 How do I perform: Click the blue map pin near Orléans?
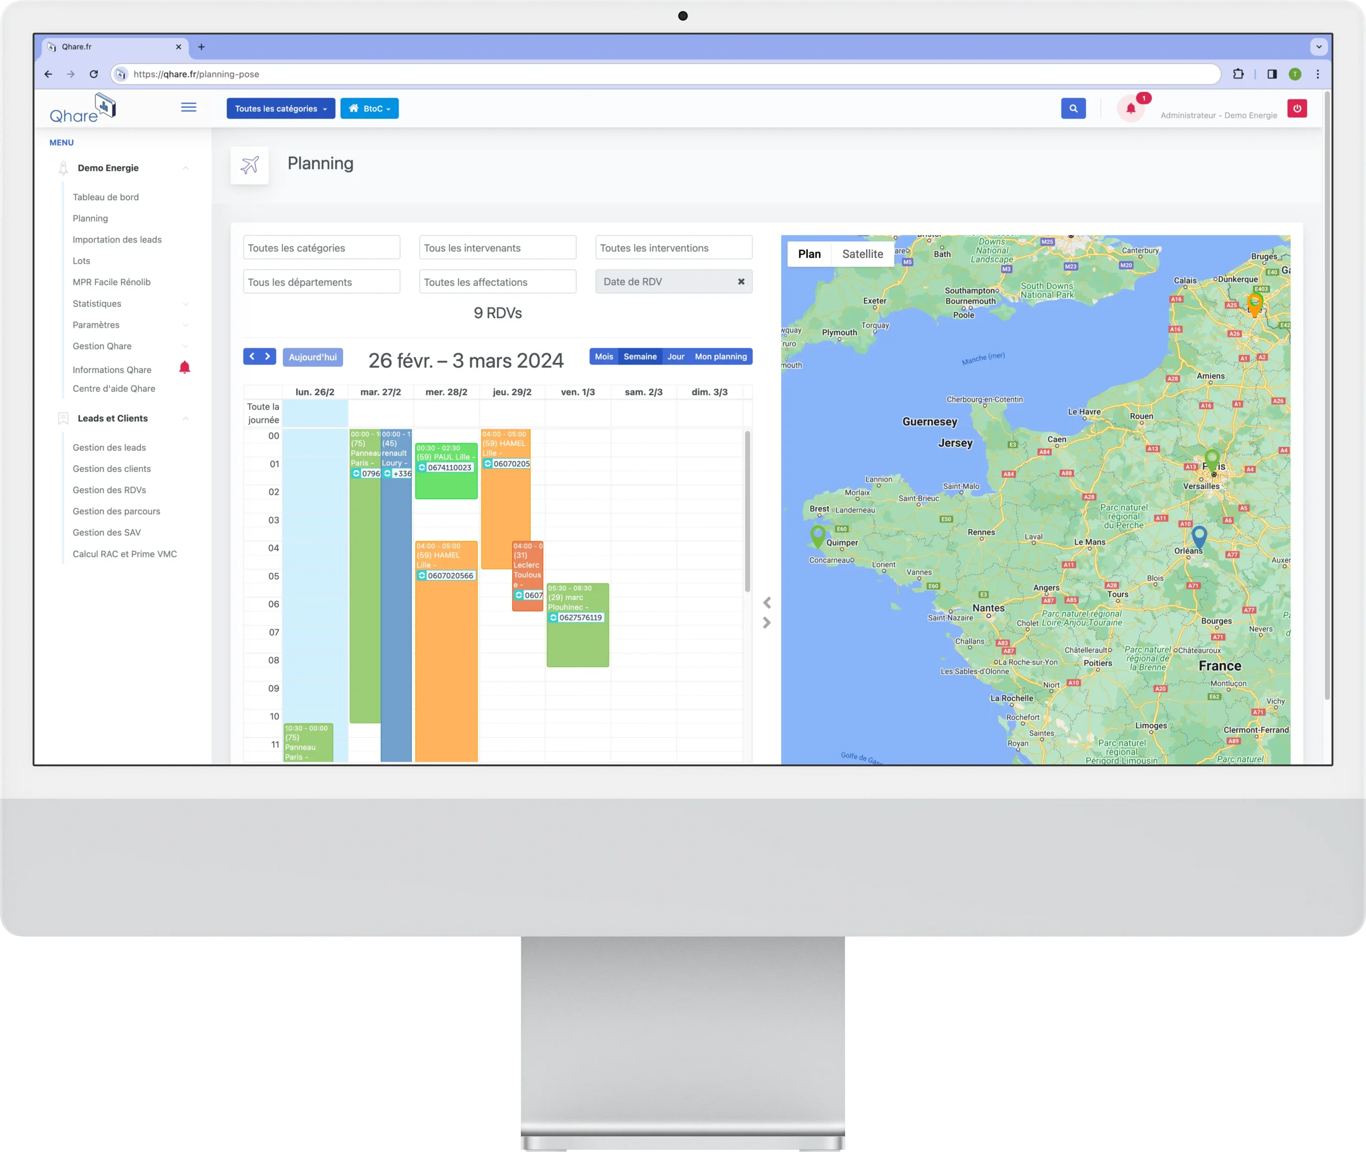coord(1199,535)
